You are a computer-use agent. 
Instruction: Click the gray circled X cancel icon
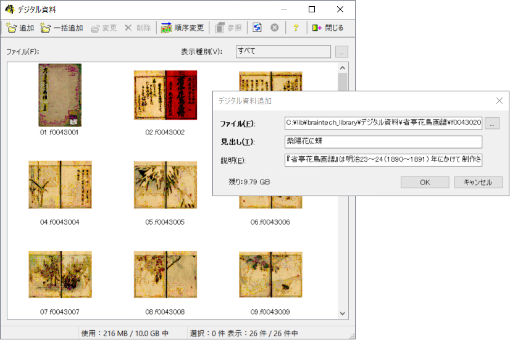click(x=275, y=28)
